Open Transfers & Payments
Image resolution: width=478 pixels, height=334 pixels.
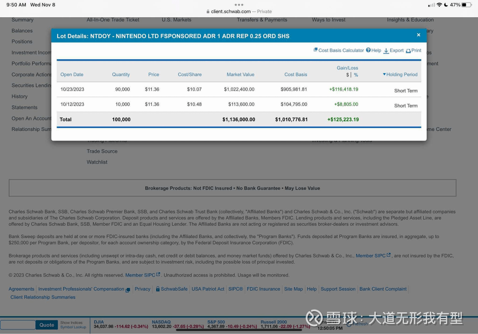(x=262, y=20)
